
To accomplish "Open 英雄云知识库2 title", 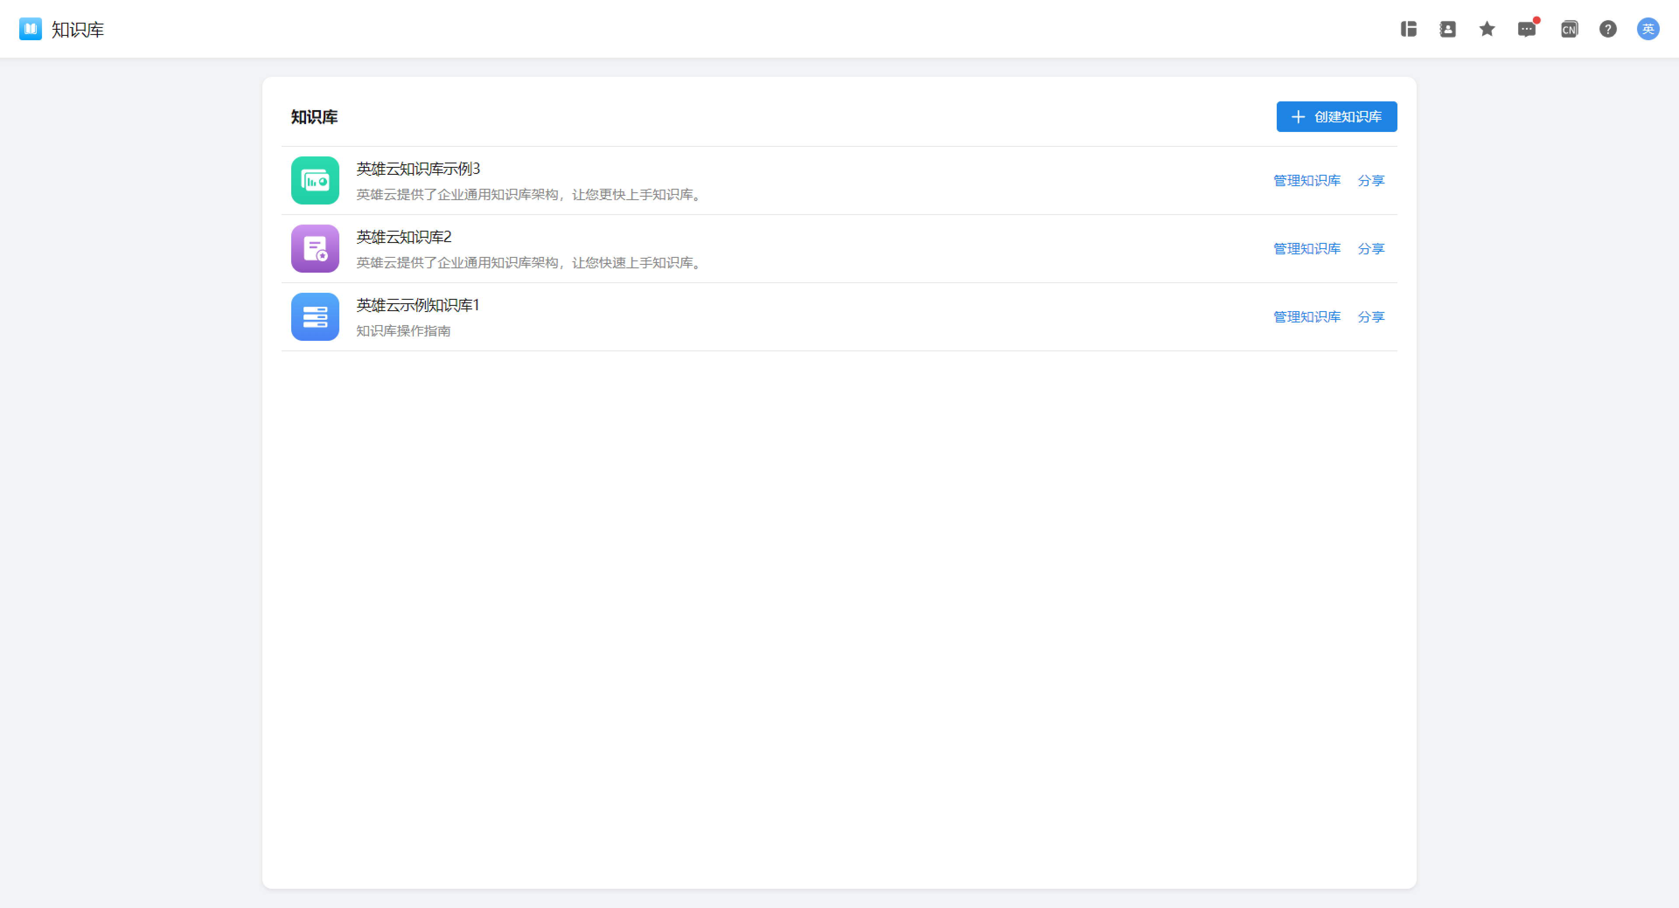I will 404,237.
